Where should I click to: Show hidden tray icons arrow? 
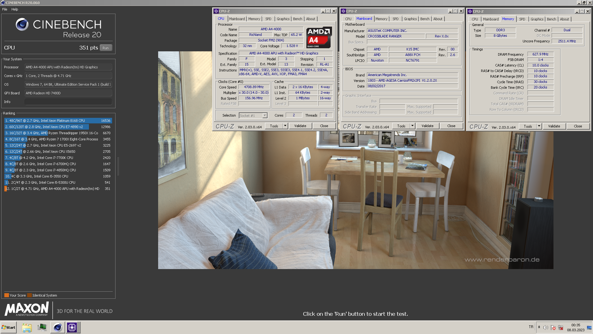[x=539, y=327]
